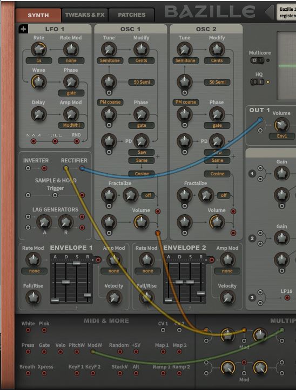This screenshot has width=296, height=390.
Task: Click the LFO 1 square wave output jack
Action: [55, 141]
